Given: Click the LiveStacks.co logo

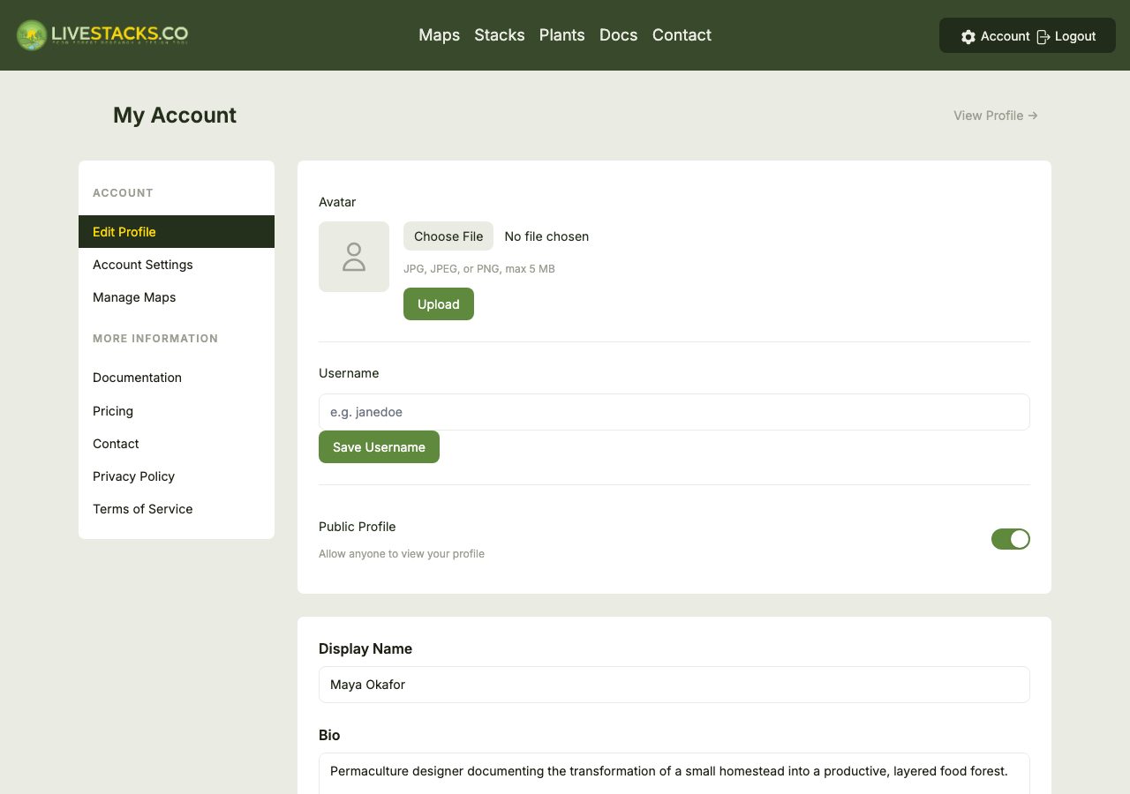Looking at the screenshot, I should pos(102,35).
